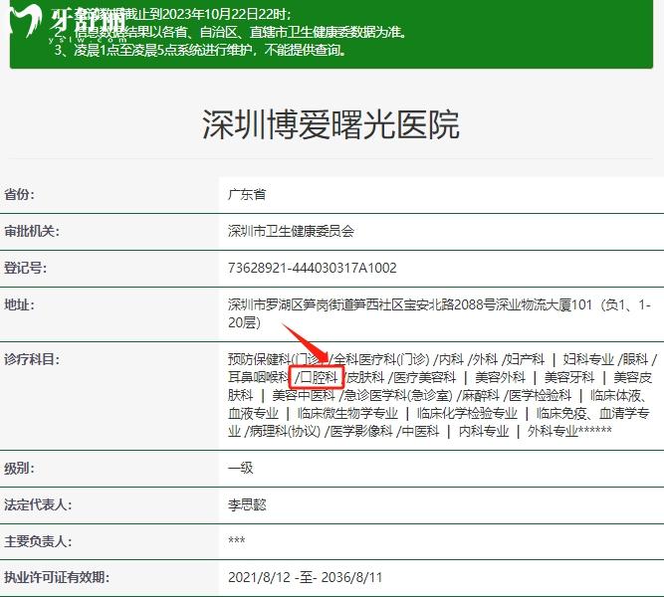The width and height of the screenshot is (664, 597).
Task: Select the 法定代表人 label
Action: [x=38, y=504]
